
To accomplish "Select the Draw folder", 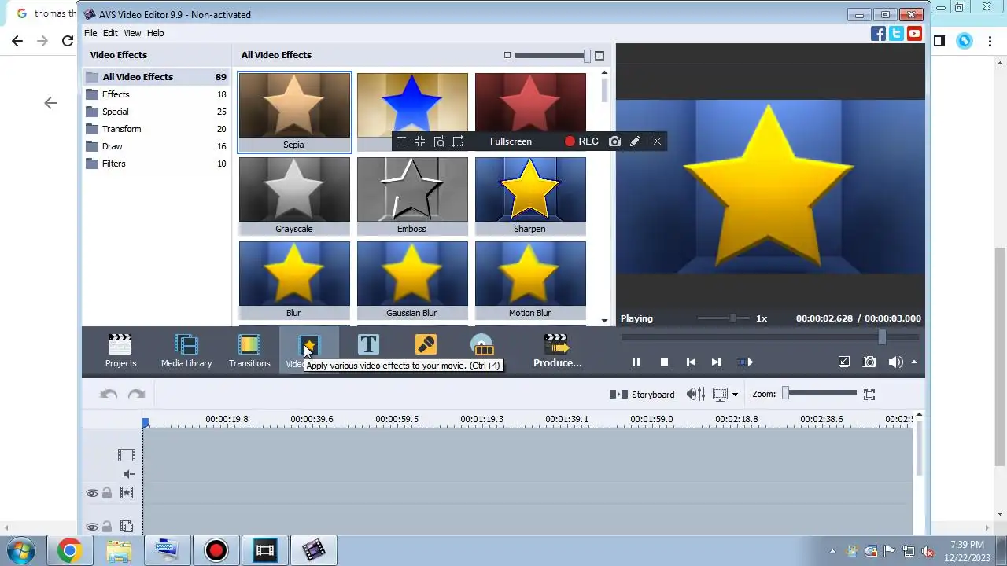I will (156, 146).
